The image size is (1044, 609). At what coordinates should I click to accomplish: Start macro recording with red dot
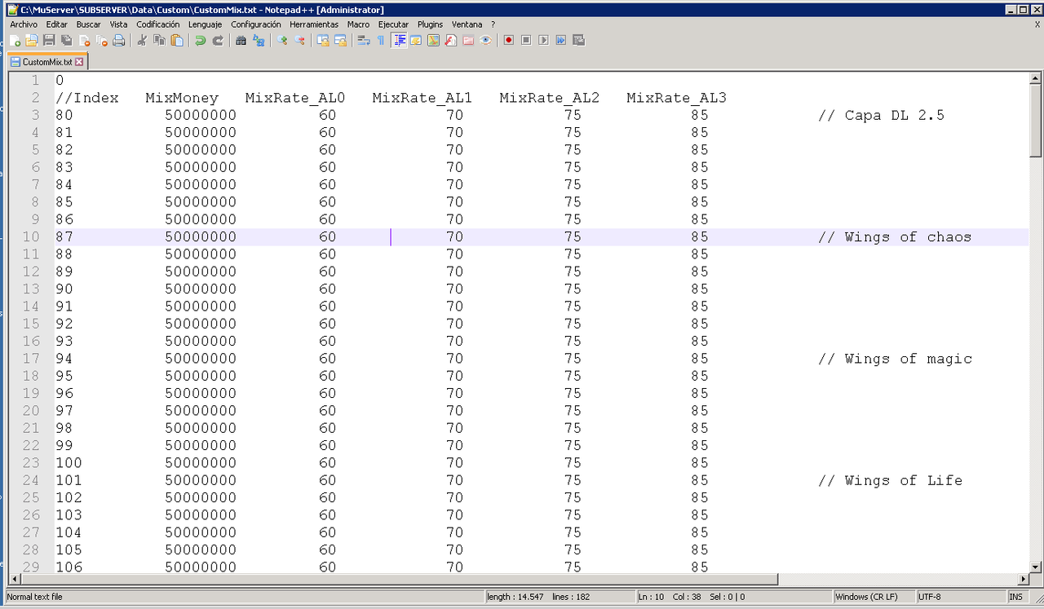(508, 40)
